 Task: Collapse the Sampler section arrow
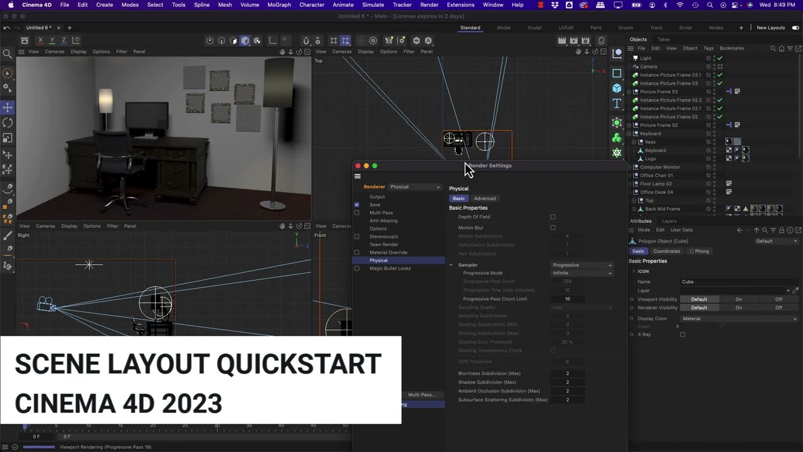coord(451,265)
